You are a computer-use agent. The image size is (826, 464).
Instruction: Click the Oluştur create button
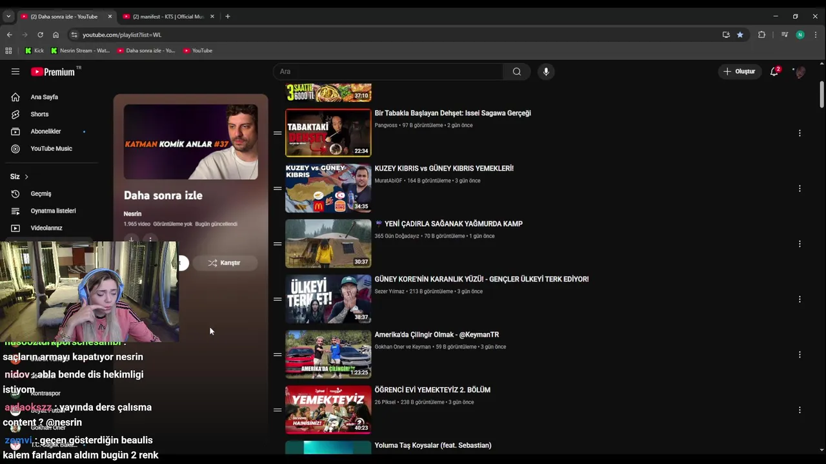click(x=739, y=72)
